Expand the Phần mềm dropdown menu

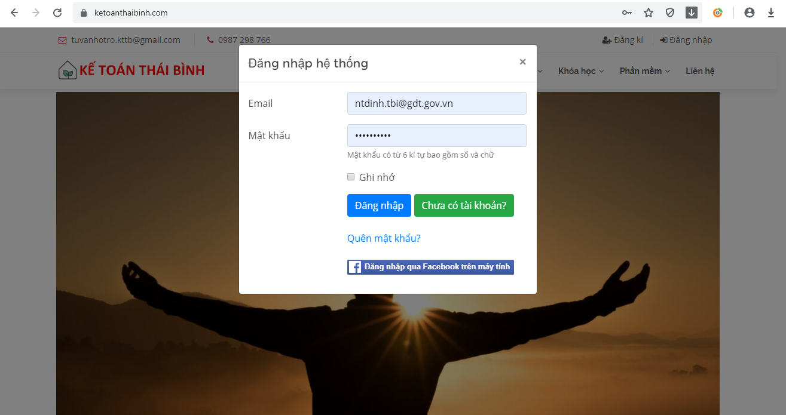click(645, 71)
